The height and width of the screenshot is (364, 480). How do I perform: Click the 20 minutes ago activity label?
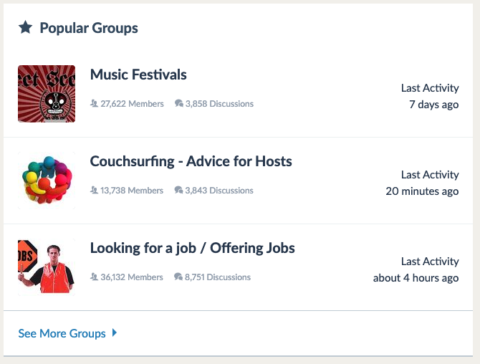[422, 191]
